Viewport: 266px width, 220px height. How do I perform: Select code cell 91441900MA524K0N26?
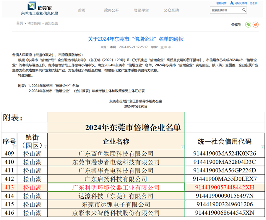(225, 154)
